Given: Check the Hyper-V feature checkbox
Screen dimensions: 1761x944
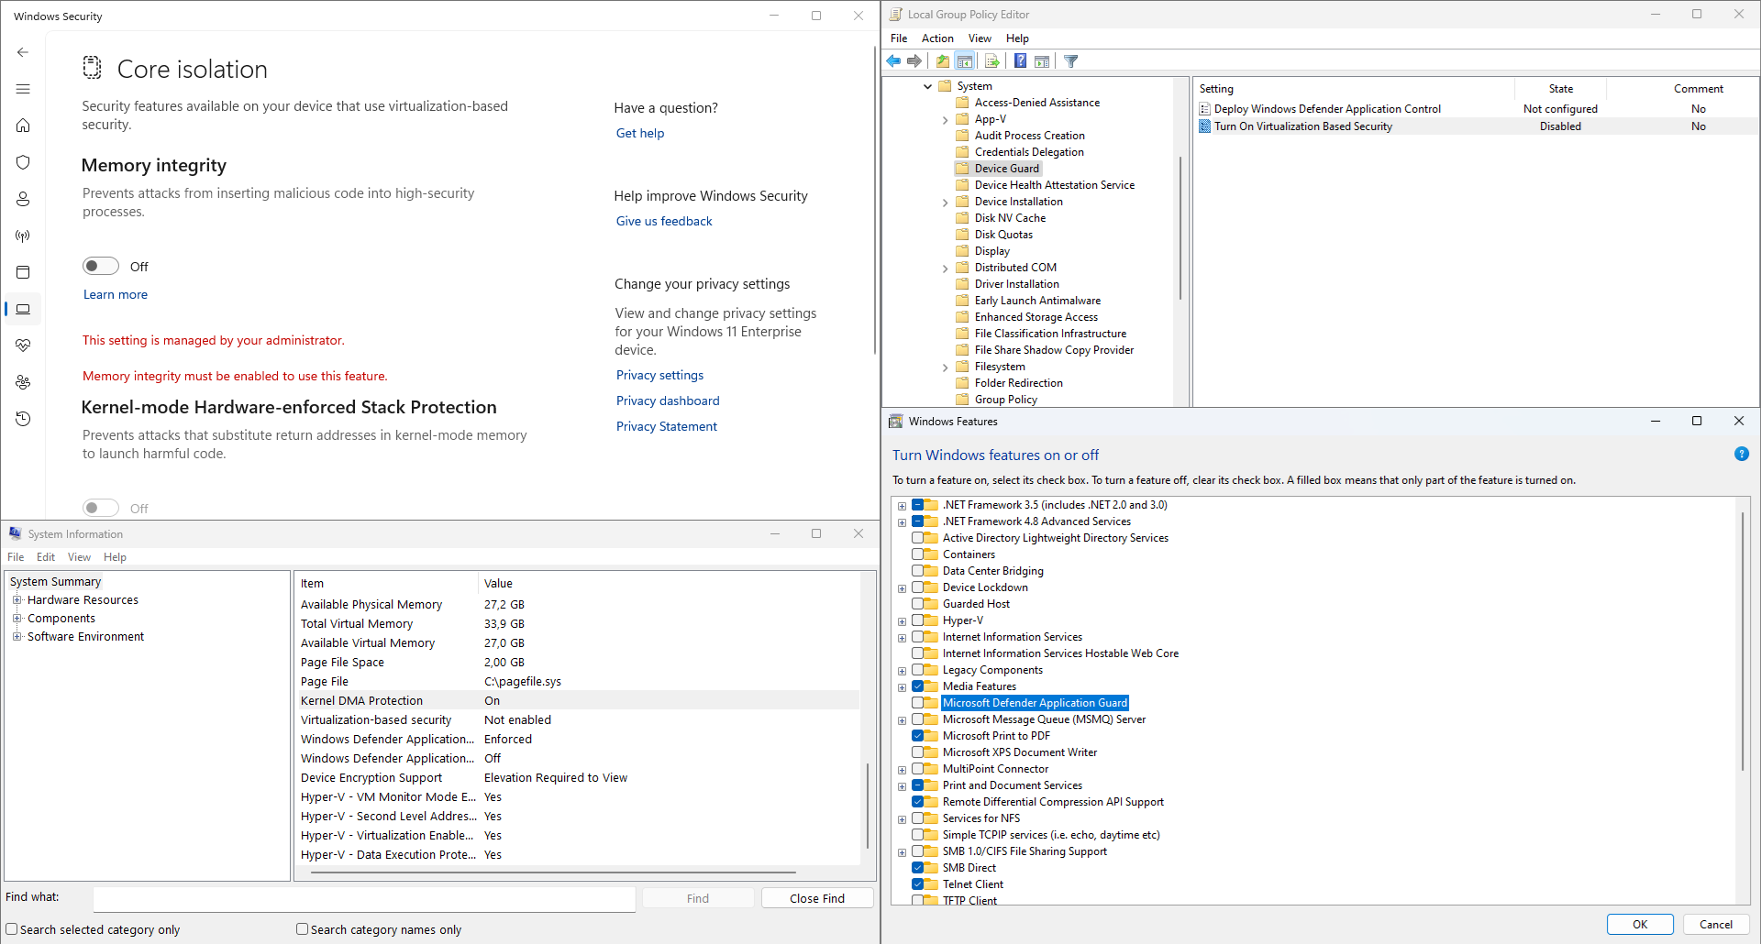Looking at the screenshot, I should (918, 620).
